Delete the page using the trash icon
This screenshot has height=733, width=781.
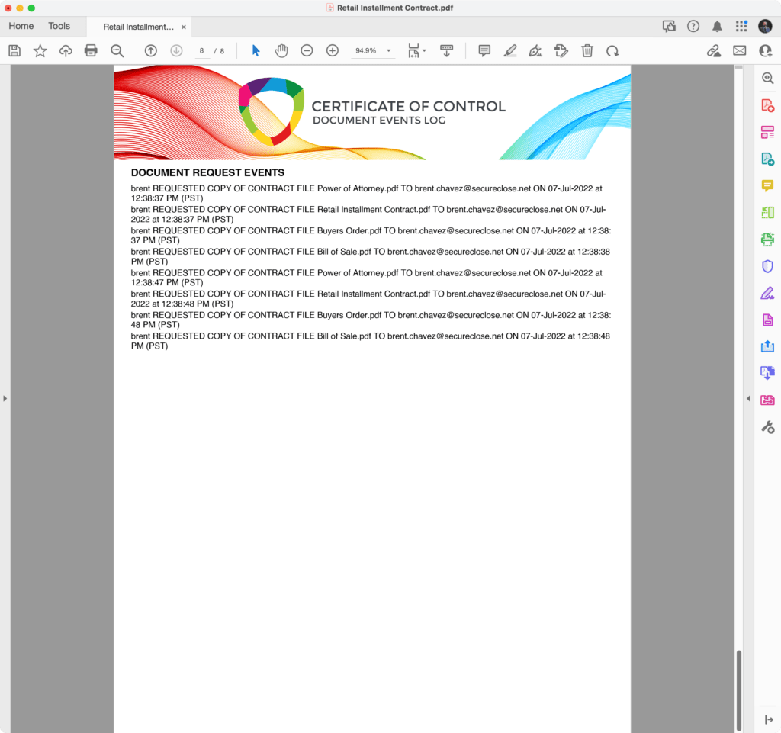[x=587, y=51]
